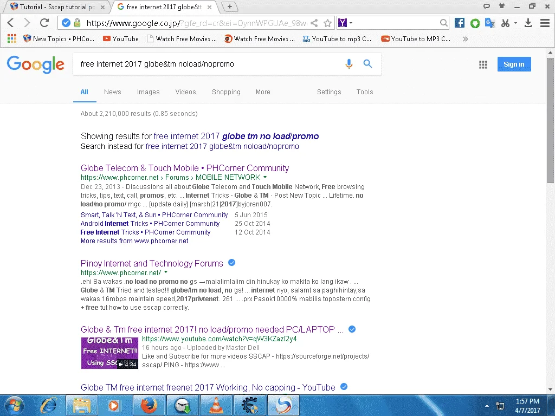Open Windows Explorer folder on taskbar
This screenshot has width=555, height=416.
(82, 405)
